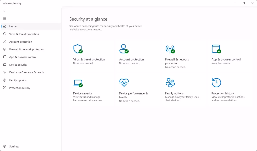Go to Virus & threat protection sidebar item
This screenshot has height=151, width=257.
point(31,34)
